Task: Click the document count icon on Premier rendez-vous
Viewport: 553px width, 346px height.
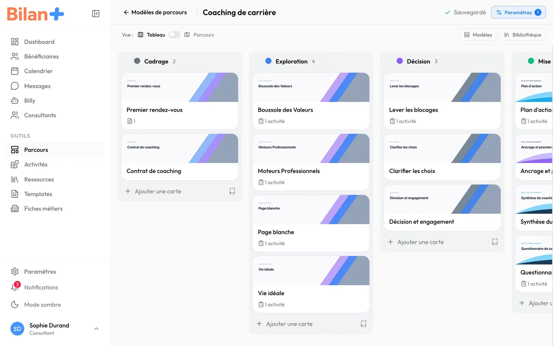Action: click(130, 121)
